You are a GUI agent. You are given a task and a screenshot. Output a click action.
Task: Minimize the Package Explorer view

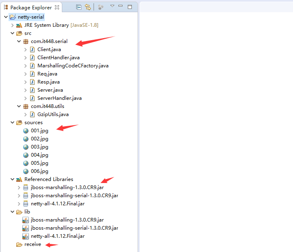pyautogui.click(x=120, y=6)
